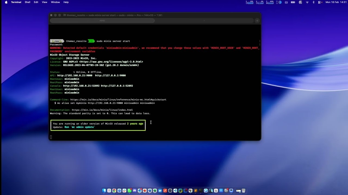The width and height of the screenshot is (348, 195).
Task: Click the terminal cursor at the prompt
Action: [x=51, y=137]
